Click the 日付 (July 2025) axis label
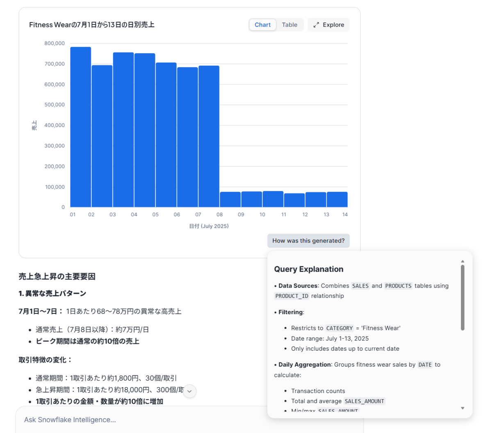This screenshot has height=433, width=492. click(x=209, y=226)
